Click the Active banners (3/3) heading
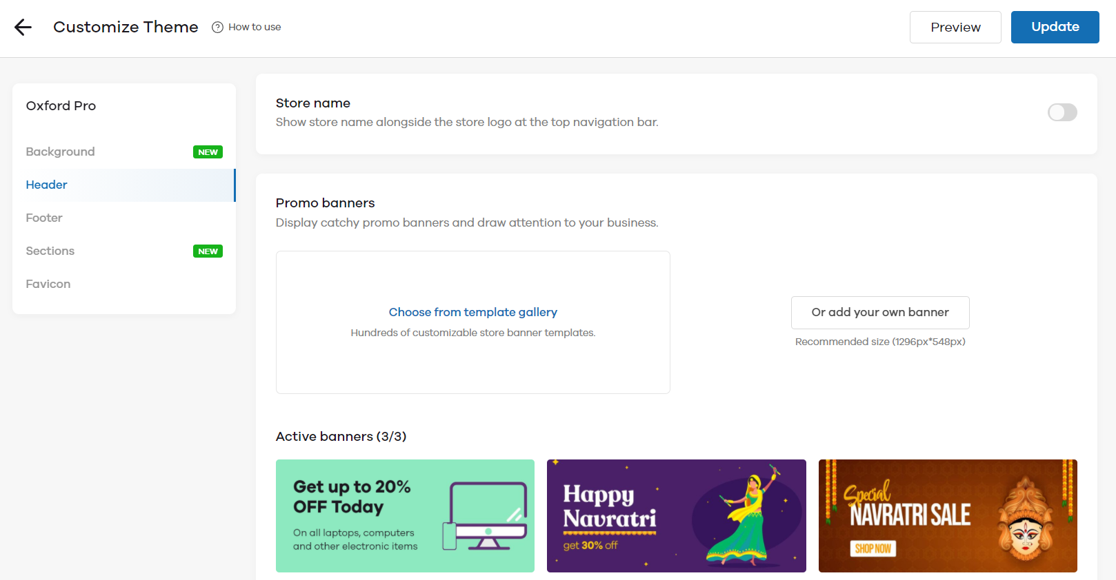 click(x=341, y=437)
